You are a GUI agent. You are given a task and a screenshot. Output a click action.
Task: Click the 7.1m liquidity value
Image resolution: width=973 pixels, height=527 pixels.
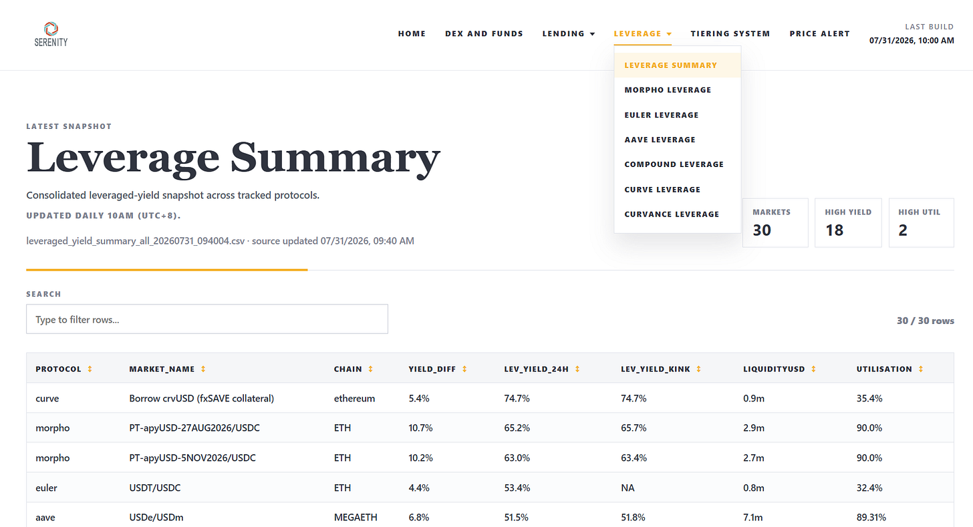(754, 518)
